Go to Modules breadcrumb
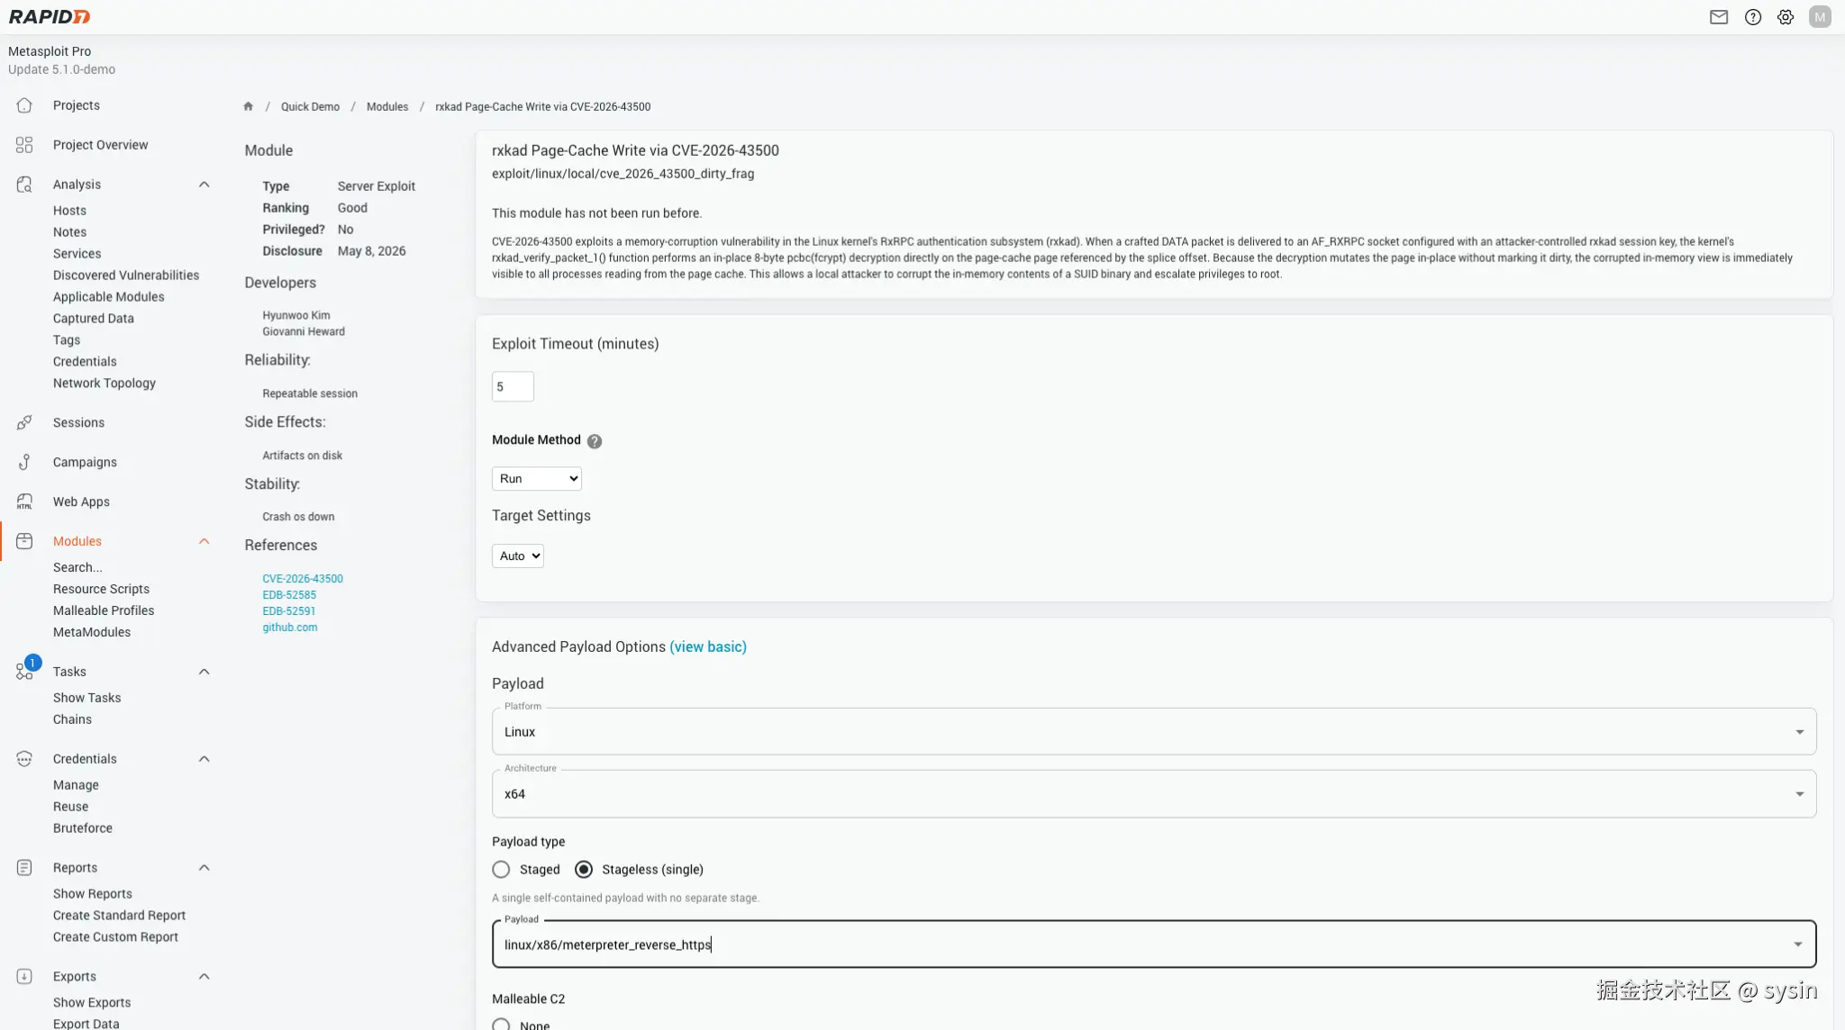This screenshot has height=1030, width=1845. [387, 107]
